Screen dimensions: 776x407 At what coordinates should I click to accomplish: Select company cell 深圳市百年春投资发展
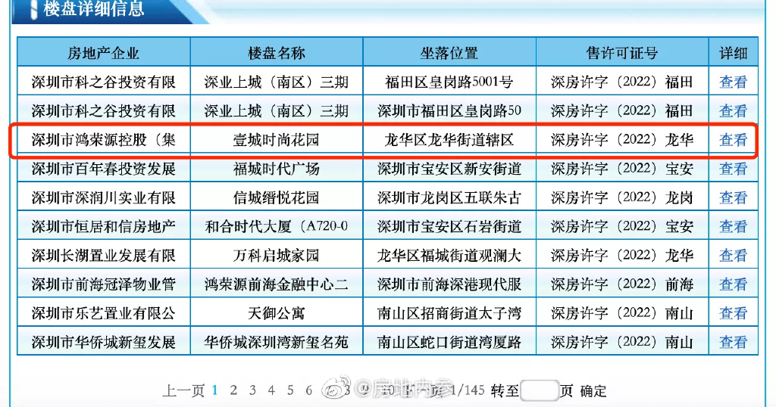[x=103, y=169]
